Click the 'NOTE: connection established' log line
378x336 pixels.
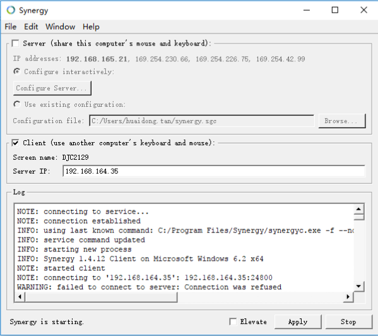point(79,221)
